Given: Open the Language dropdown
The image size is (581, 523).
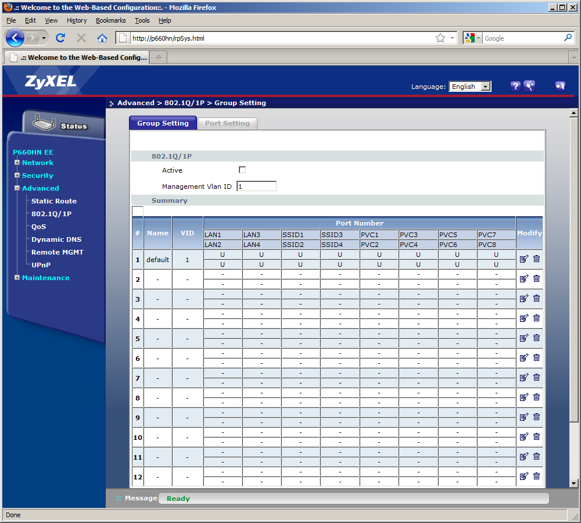Looking at the screenshot, I should (469, 87).
